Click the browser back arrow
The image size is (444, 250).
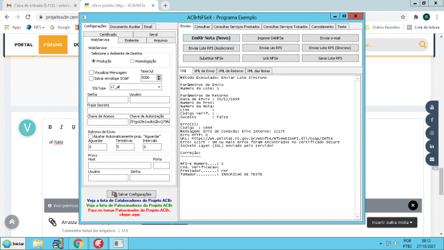point(7,17)
